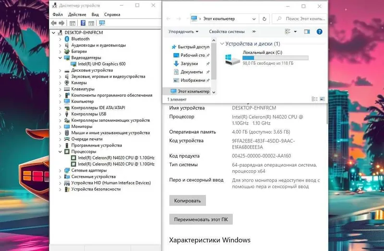Open Документы in navigation pane
384x251 pixels.
192,72
